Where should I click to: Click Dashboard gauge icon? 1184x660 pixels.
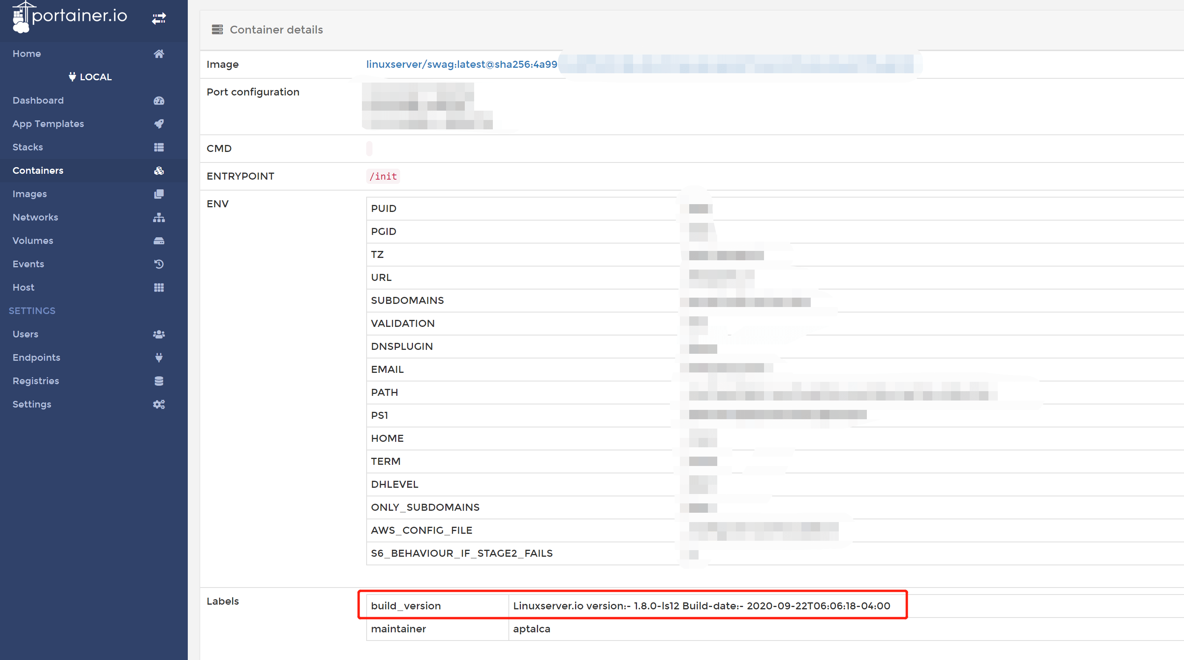point(159,101)
